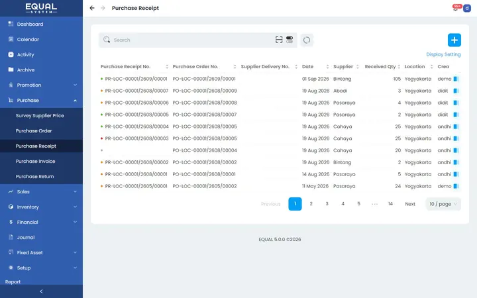Open receipt PR-LOC-00001/2609/00001
This screenshot has width=477, height=298.
coord(136,79)
